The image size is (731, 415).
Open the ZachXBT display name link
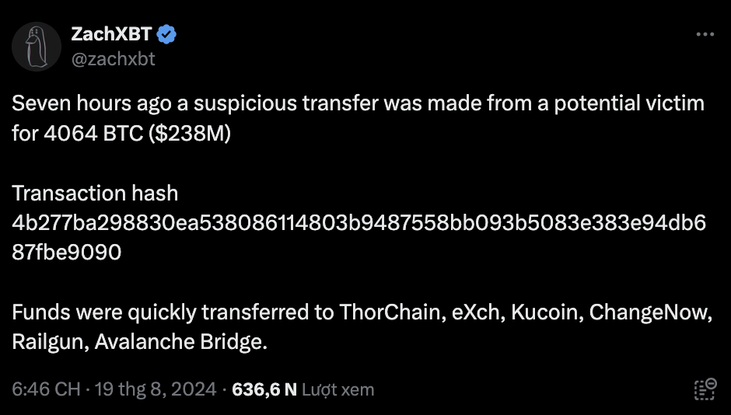point(111,34)
